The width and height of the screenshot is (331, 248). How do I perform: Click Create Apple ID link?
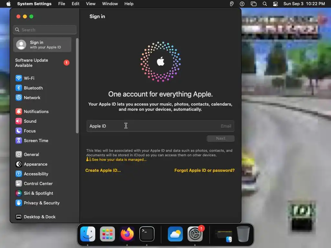click(103, 170)
